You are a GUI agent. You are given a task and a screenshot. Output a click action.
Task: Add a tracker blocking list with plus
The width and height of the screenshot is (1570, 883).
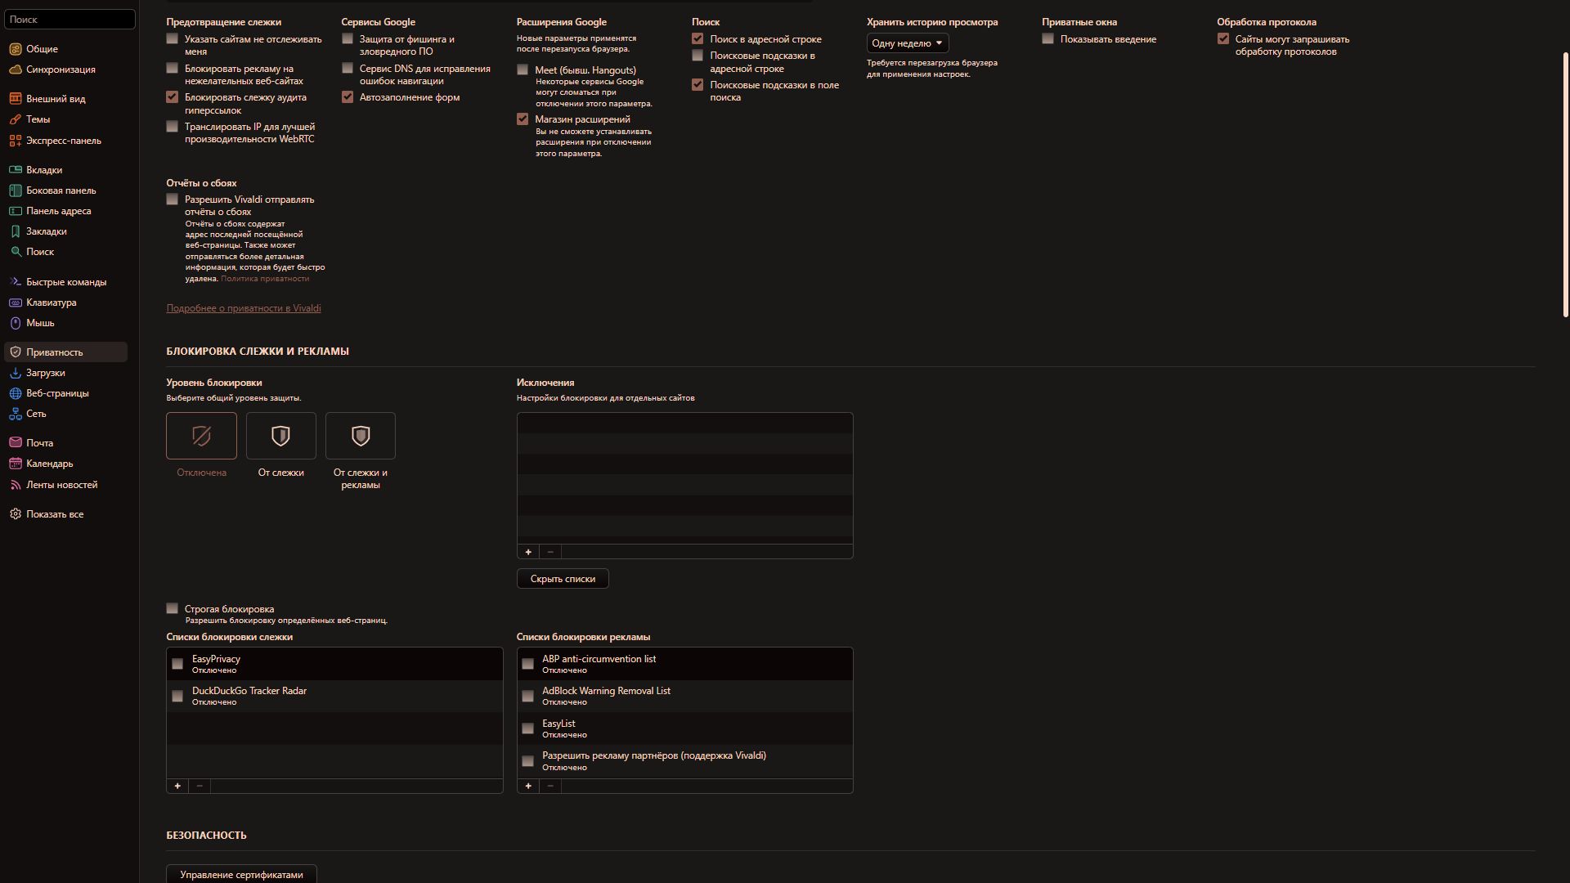[177, 786]
